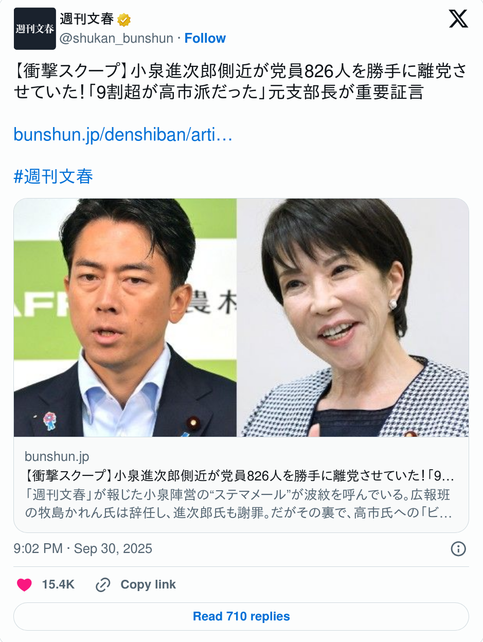Screen dimensions: 483x642
Task: Open the right photo of smiling woman
Action: (x=353, y=317)
